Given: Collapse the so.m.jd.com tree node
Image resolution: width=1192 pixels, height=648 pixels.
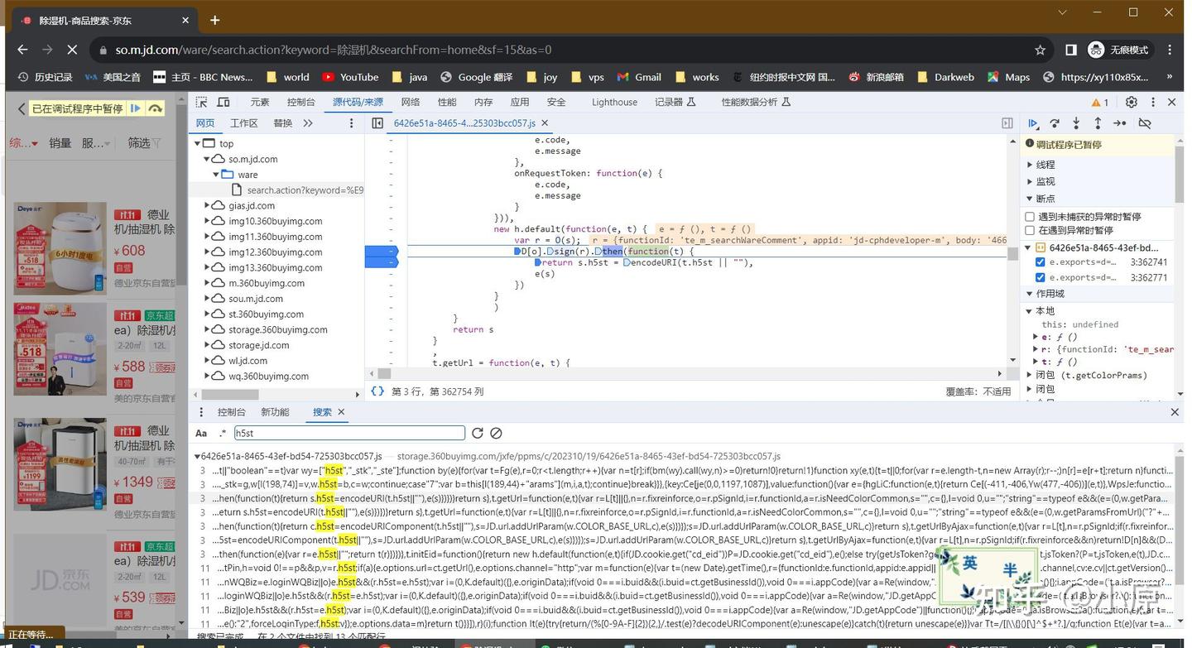Looking at the screenshot, I should click(206, 158).
